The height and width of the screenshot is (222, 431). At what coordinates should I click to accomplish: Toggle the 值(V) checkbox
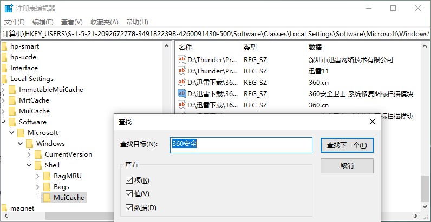tap(129, 194)
